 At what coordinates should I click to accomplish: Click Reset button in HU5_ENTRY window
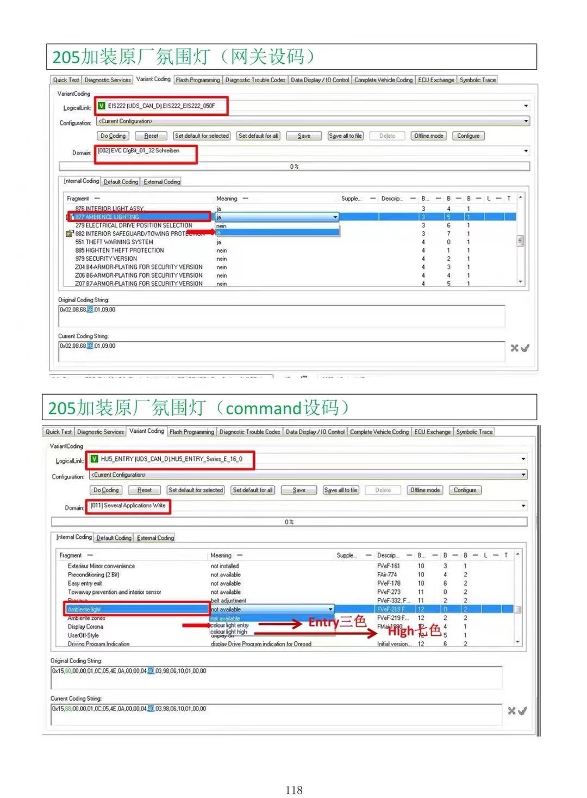click(x=145, y=490)
